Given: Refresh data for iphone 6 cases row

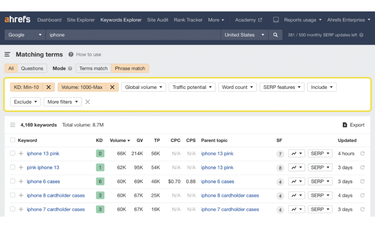Looking at the screenshot, I should [x=362, y=182].
